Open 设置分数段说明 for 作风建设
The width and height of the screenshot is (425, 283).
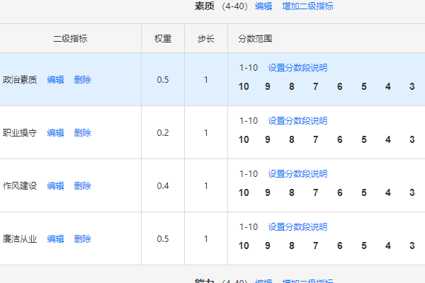coord(297,173)
